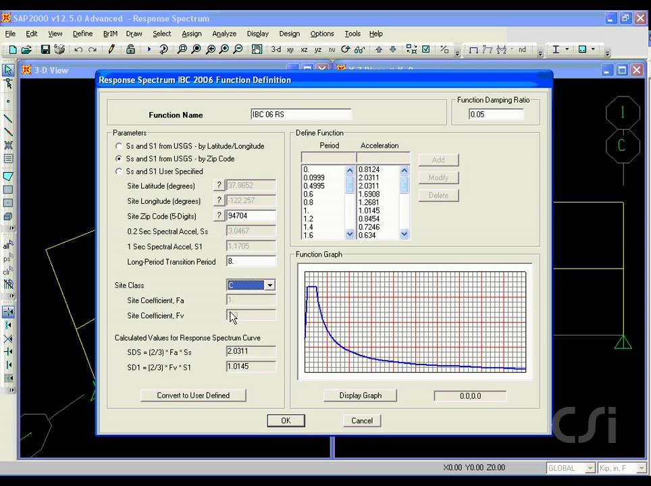The width and height of the screenshot is (651, 486).
Task: Click the Run Analysis play arrow icon
Action: click(x=149, y=49)
